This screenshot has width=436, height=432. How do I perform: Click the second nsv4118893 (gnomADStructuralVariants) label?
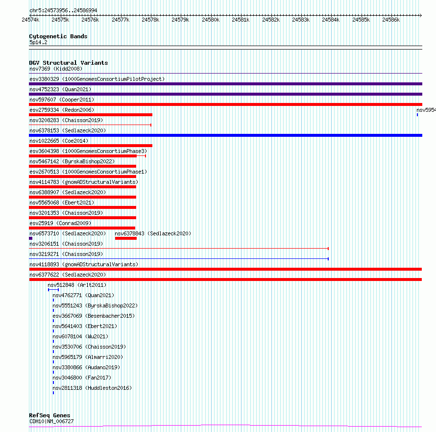tap(84, 264)
